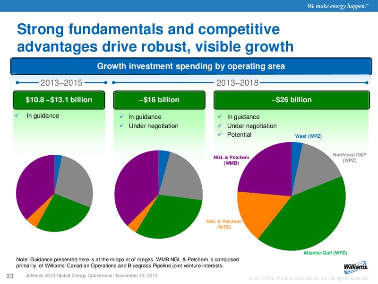Select gray slice of the middle pie chart
The width and height of the screenshot is (378, 284).
(x=182, y=179)
